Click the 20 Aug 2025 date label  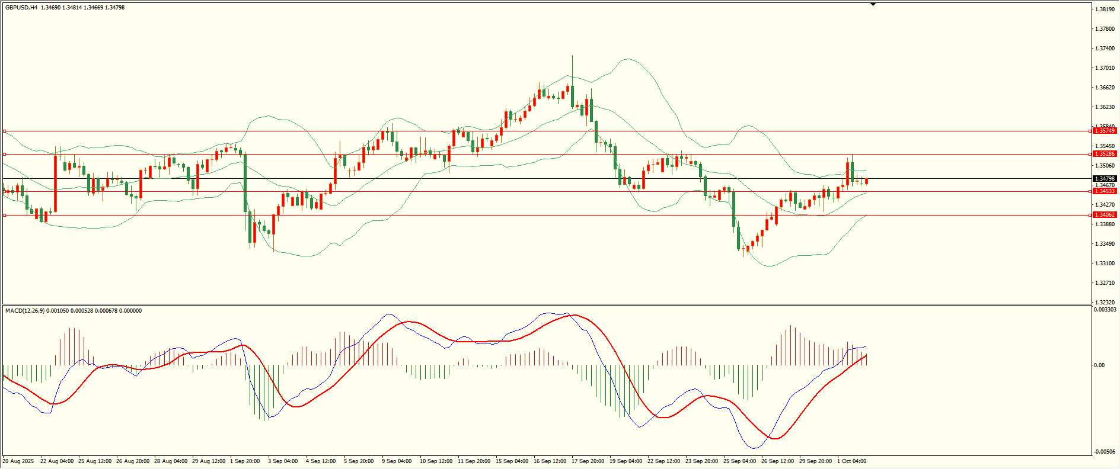[x=18, y=461]
